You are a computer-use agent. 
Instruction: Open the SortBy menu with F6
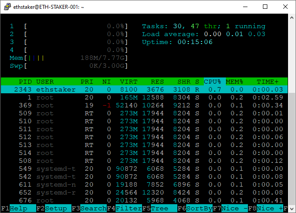(x=195, y=209)
